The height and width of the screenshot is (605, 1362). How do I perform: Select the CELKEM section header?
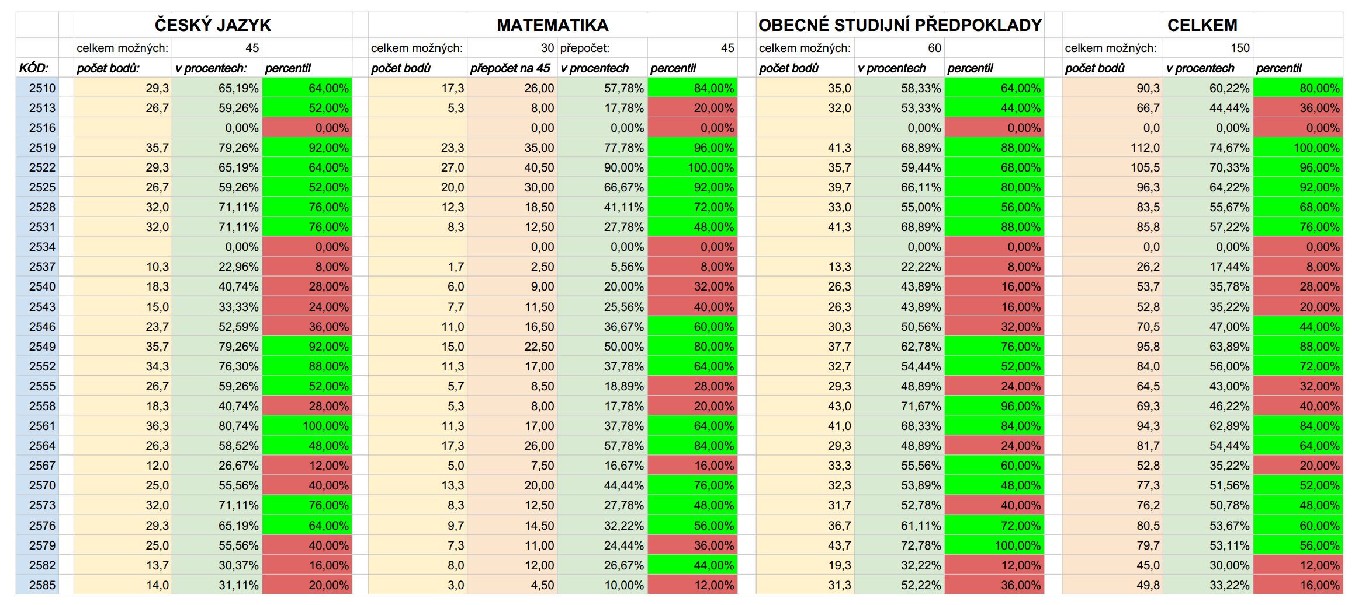1202,25
